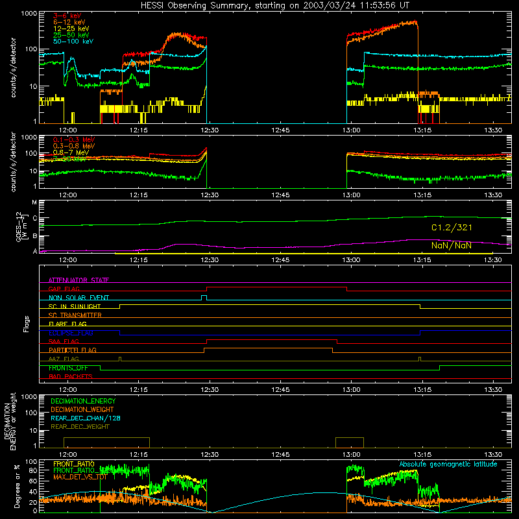
Task: Click the cyan 50-100 keV legend label
Action: pos(73,42)
